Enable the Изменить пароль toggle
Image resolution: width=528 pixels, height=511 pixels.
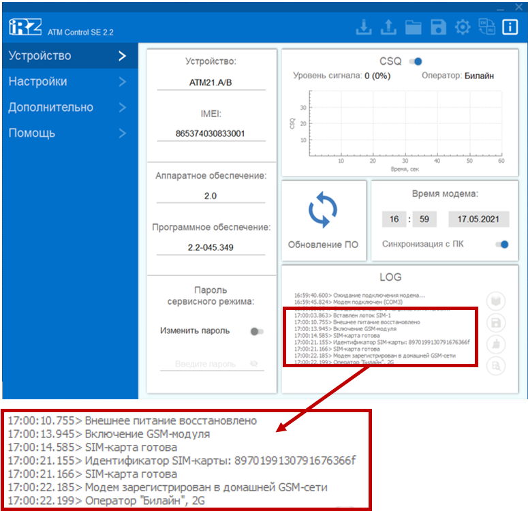257,331
